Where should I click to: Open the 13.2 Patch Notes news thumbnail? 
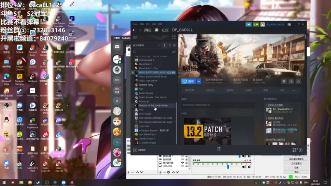pyautogui.click(x=207, y=131)
